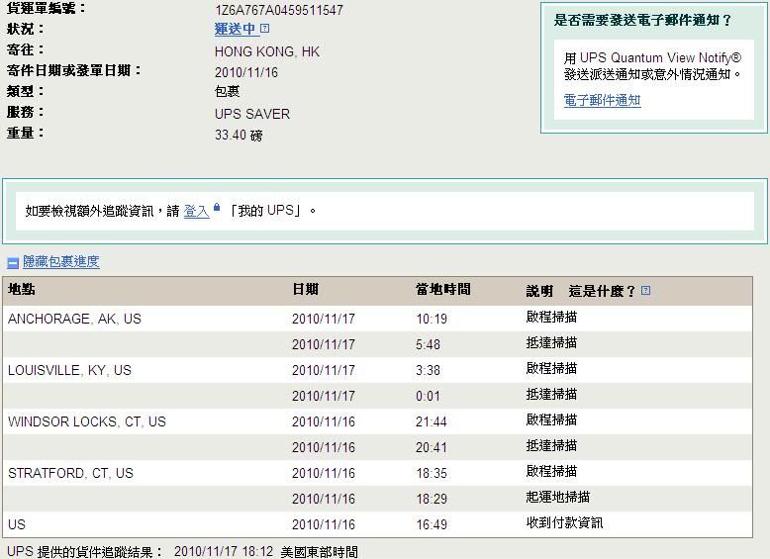Click the 這是什麼？ help text

tap(602, 291)
